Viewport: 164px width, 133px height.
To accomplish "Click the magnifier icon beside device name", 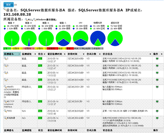I will tap(5, 9).
